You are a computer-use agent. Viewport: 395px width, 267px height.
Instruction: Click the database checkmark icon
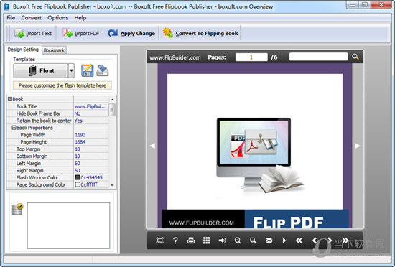(17, 209)
